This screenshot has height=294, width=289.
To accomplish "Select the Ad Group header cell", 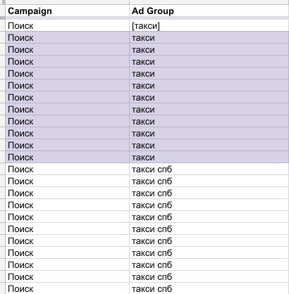I will click(x=209, y=11).
